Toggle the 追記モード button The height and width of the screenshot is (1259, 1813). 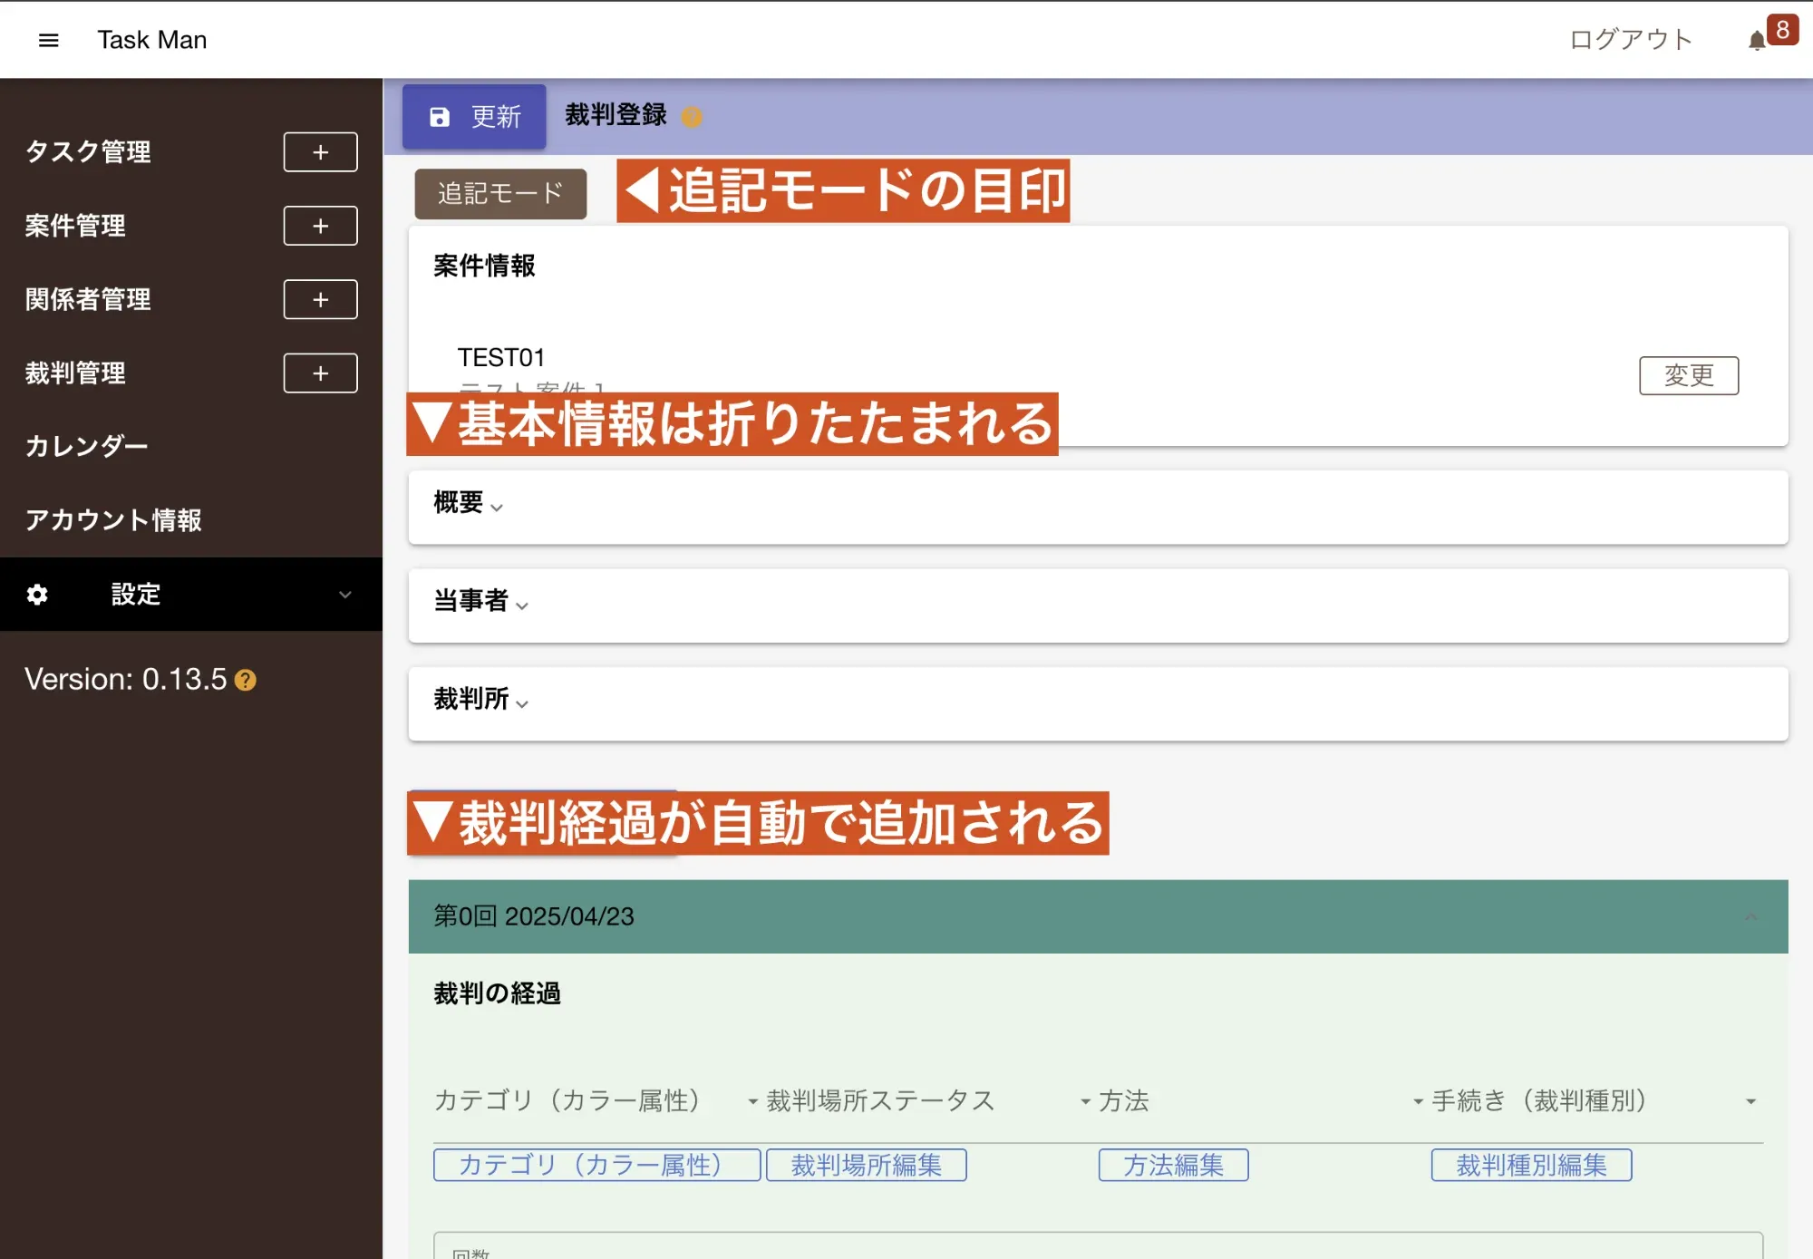[x=500, y=194]
